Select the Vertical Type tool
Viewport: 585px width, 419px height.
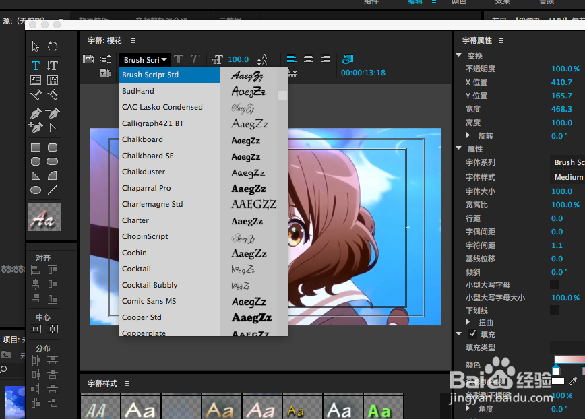tap(53, 66)
